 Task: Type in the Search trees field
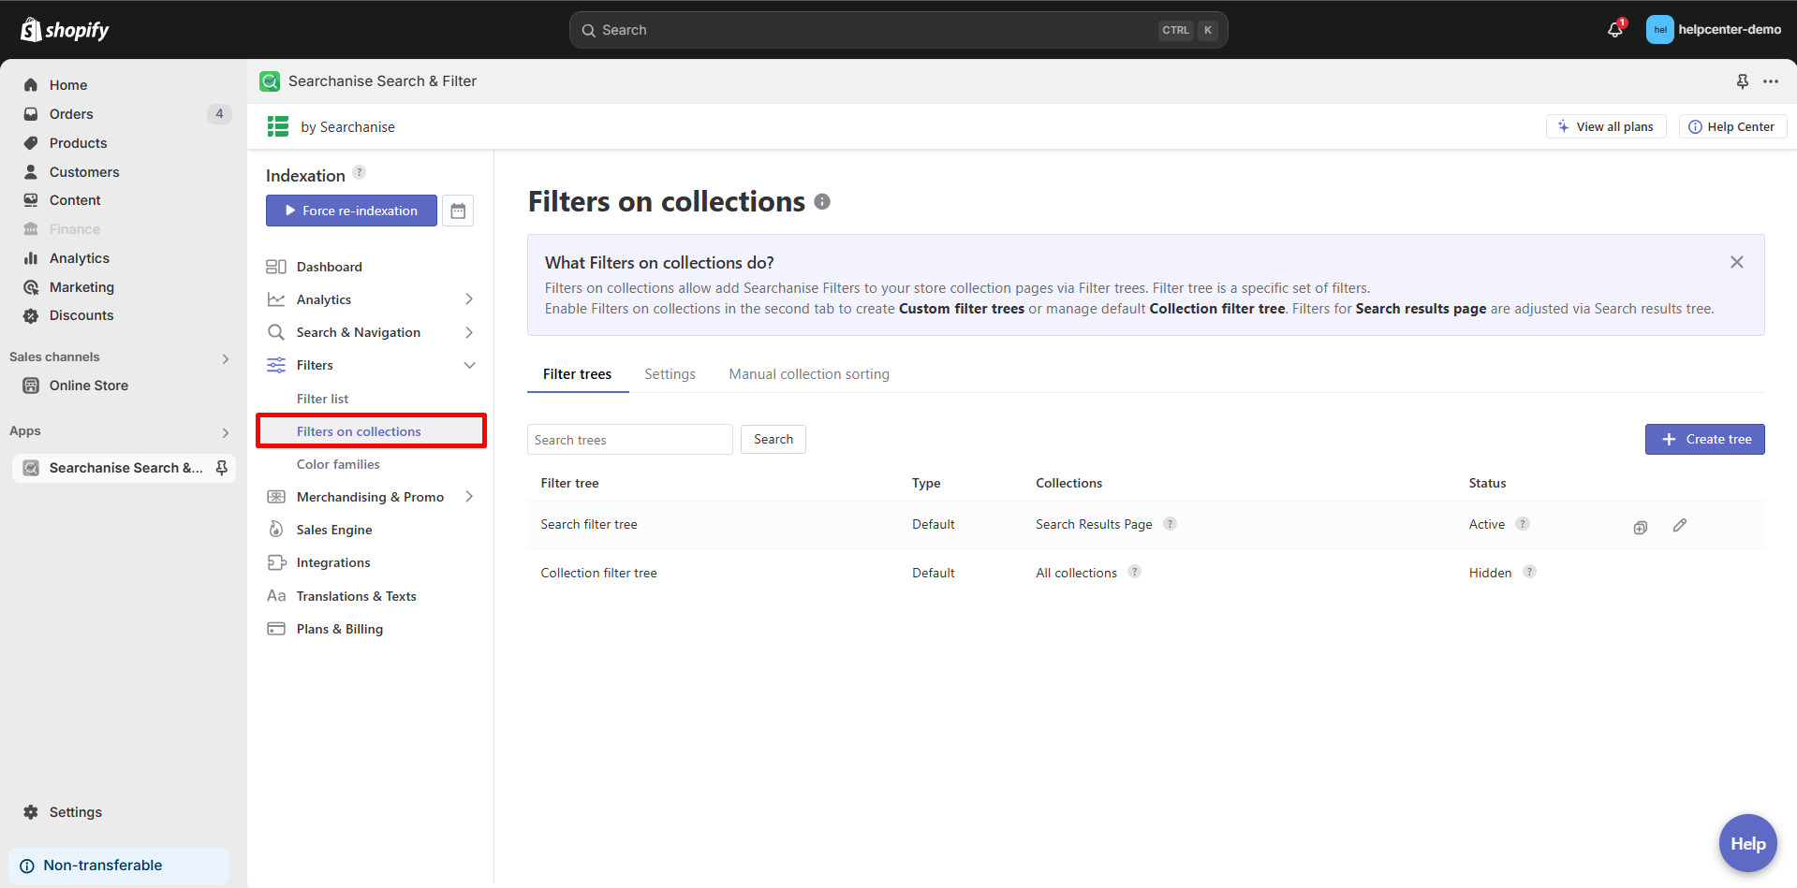tap(628, 439)
